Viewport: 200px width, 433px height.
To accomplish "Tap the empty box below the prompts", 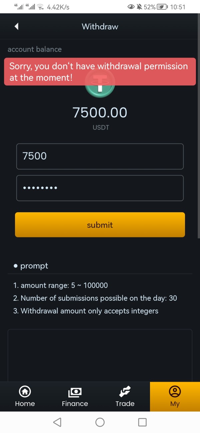I will click(100, 355).
